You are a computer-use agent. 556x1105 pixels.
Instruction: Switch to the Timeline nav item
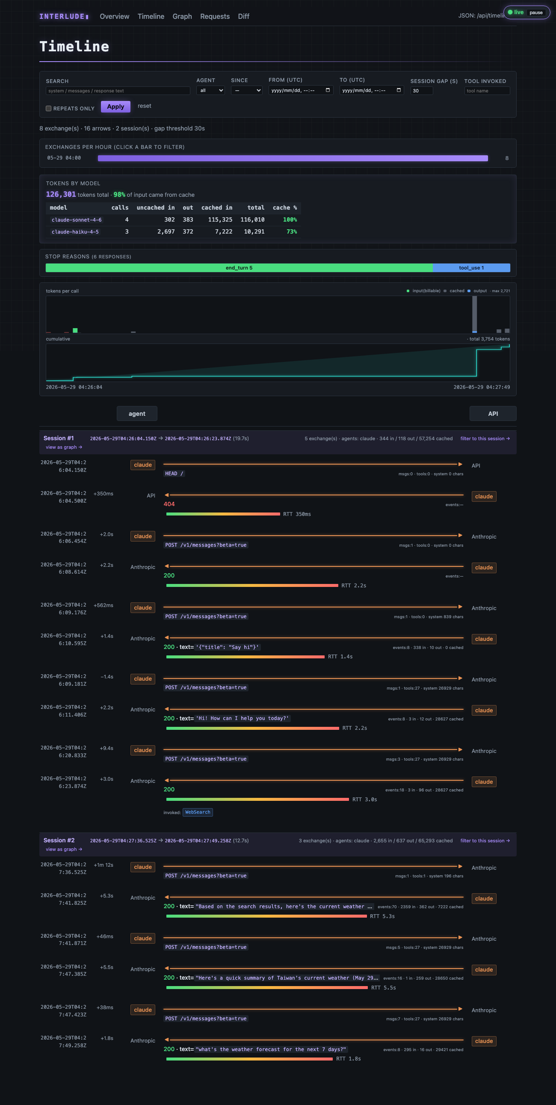coord(151,16)
